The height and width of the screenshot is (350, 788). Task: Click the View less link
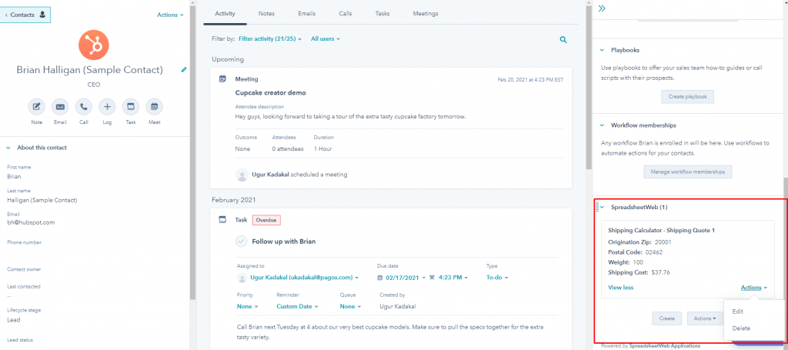[x=621, y=288]
